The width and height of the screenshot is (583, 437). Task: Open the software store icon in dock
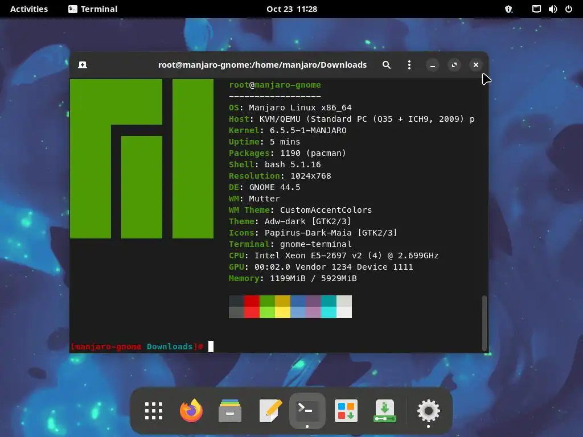(346, 411)
